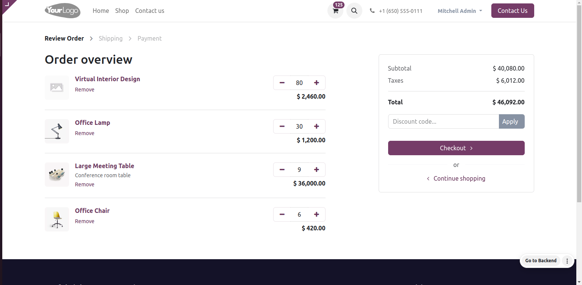Go to the Shop menu item
Viewport: 582px width, 285px height.
tap(122, 11)
